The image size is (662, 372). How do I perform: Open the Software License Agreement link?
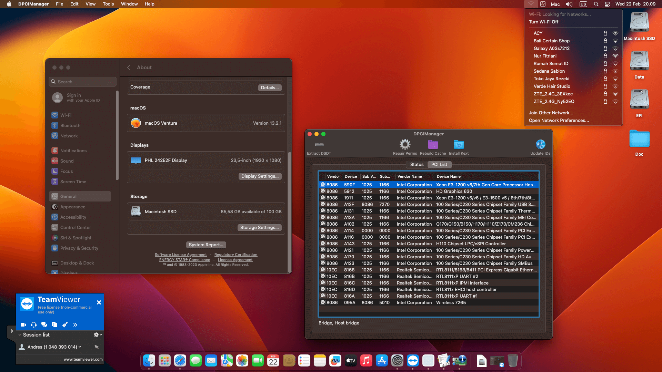[181, 255]
